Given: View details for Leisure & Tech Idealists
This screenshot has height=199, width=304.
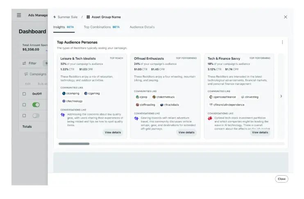Looking at the screenshot, I should (x=113, y=133).
